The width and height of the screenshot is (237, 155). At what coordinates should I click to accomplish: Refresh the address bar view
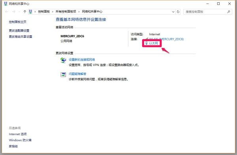pyautogui.click(x=178, y=11)
